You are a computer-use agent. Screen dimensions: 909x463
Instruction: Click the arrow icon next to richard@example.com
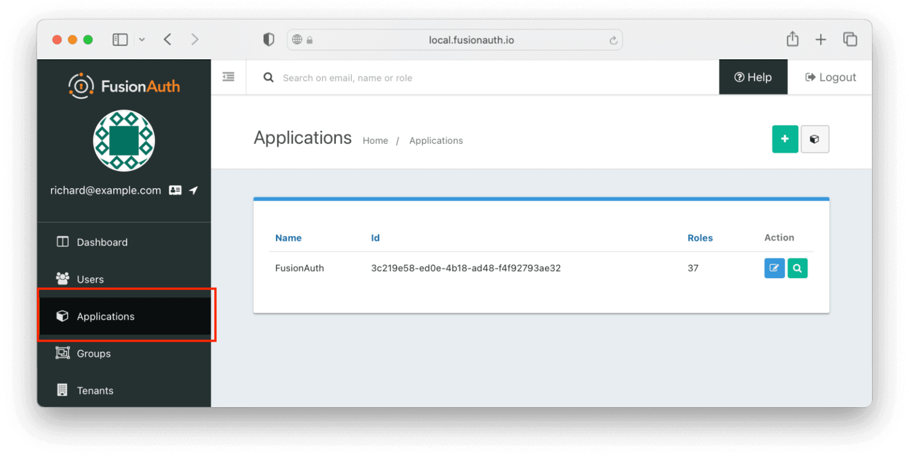click(194, 190)
